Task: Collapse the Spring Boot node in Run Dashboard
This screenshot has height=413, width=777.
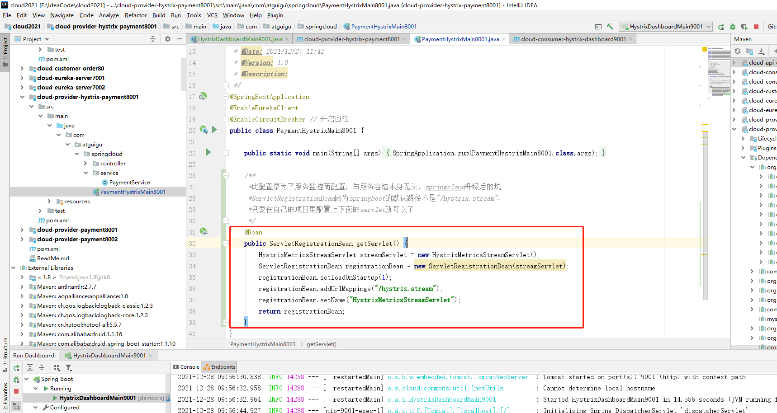Action: pyautogui.click(x=26, y=379)
